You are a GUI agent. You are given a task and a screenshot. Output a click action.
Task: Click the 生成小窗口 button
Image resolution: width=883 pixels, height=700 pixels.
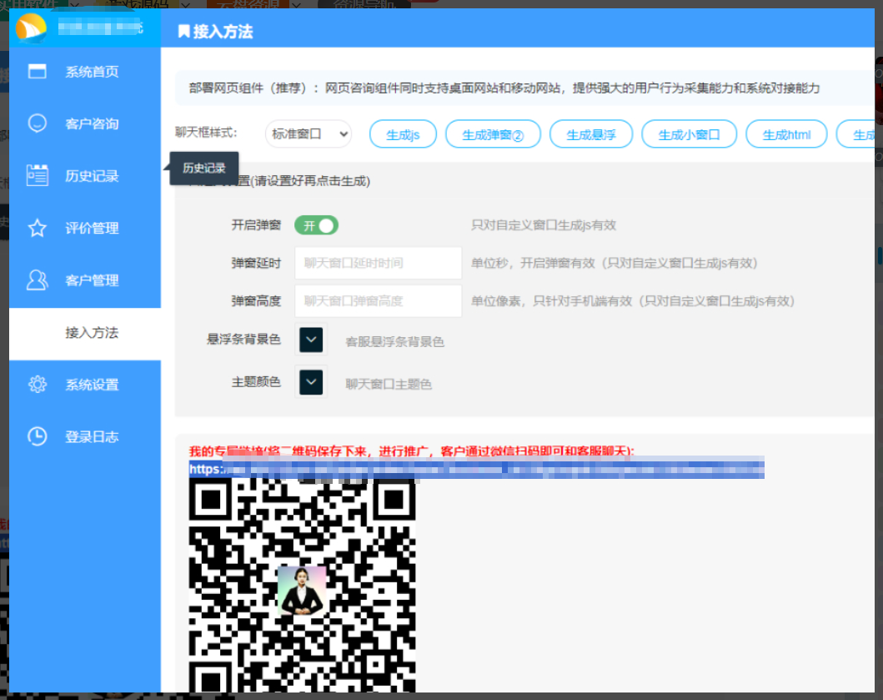(689, 134)
